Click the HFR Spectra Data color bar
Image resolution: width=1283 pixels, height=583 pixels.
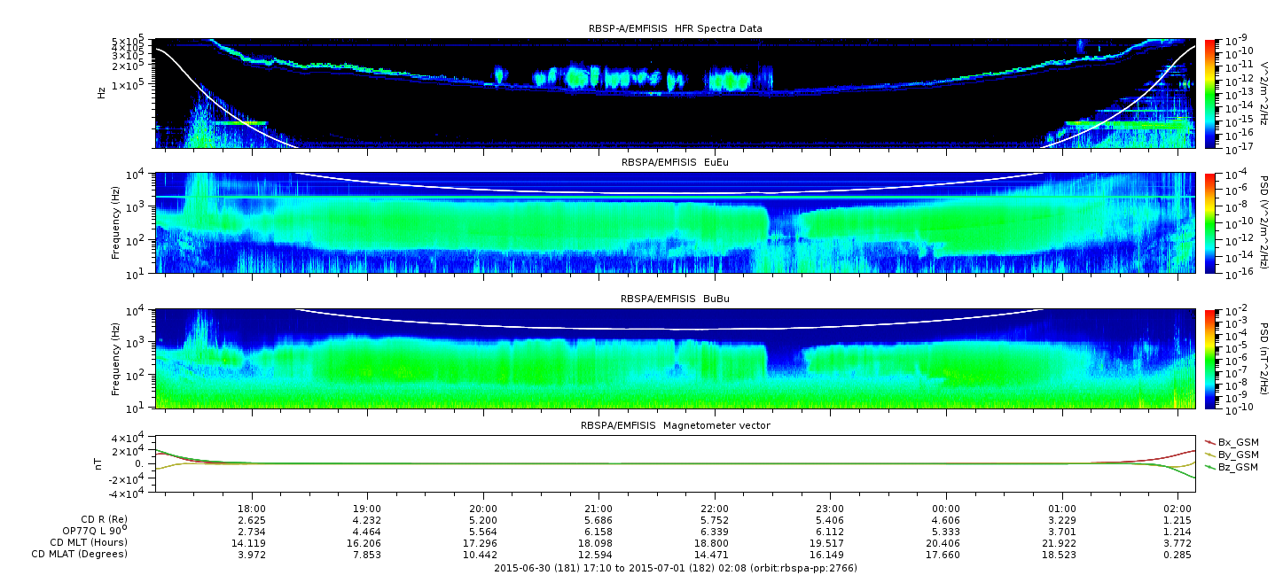tap(1211, 92)
